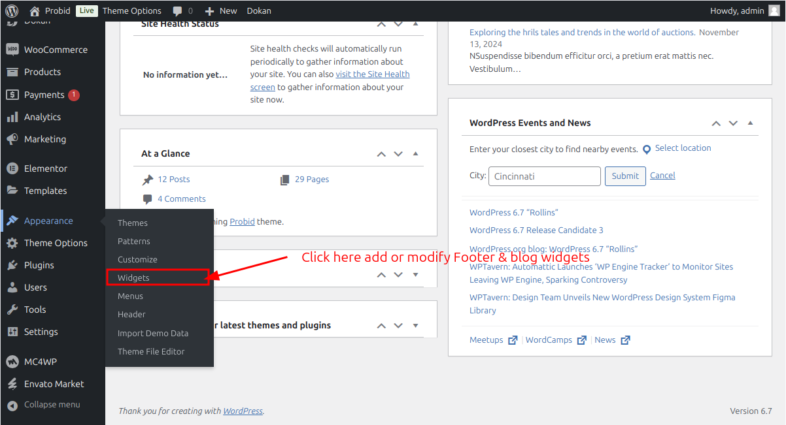Click the Users person icon
This screenshot has width=786, height=425.
click(x=12, y=287)
